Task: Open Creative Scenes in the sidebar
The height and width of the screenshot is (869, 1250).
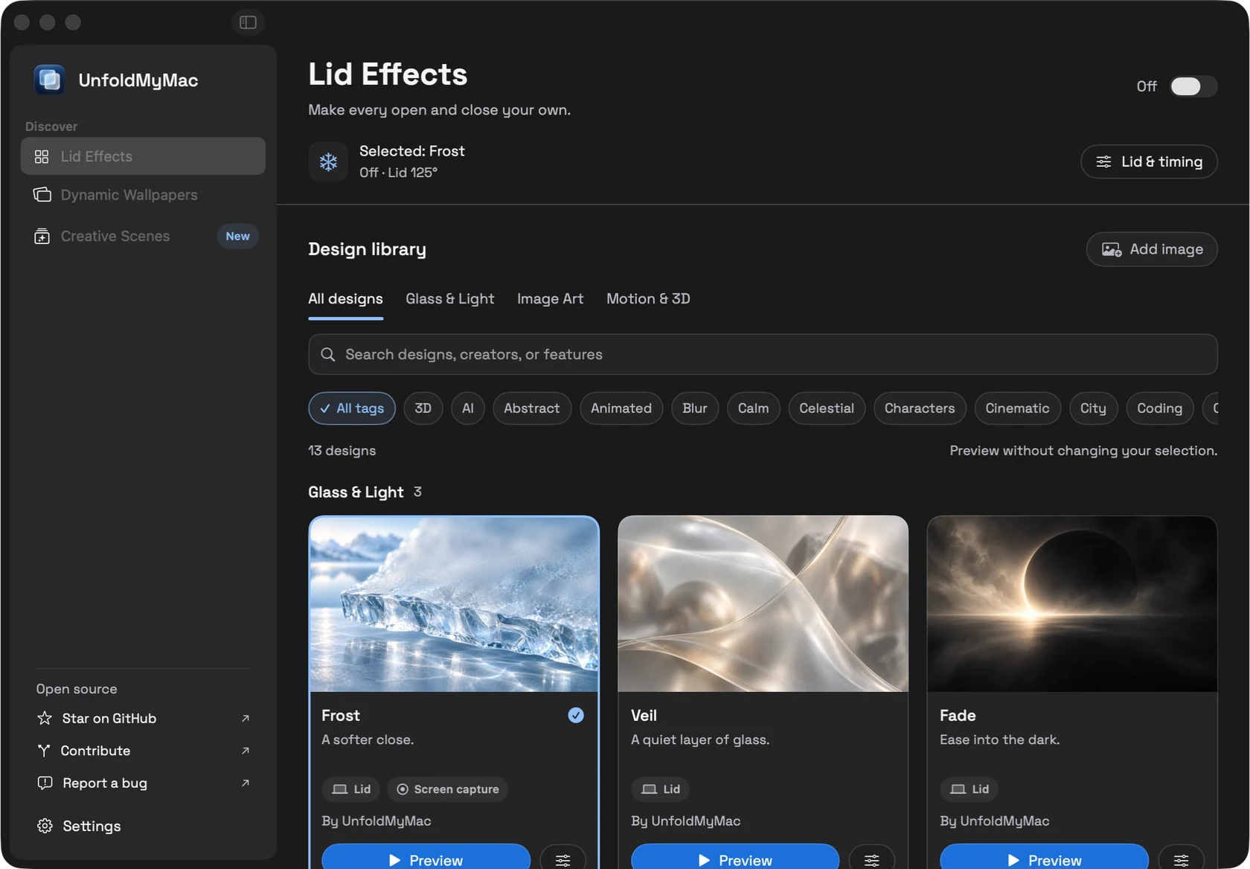Action: click(143, 236)
